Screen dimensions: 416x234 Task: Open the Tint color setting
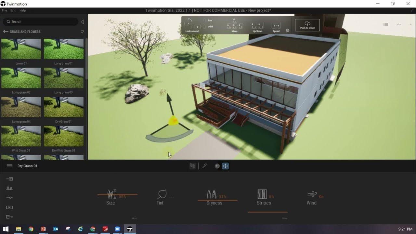162,194
